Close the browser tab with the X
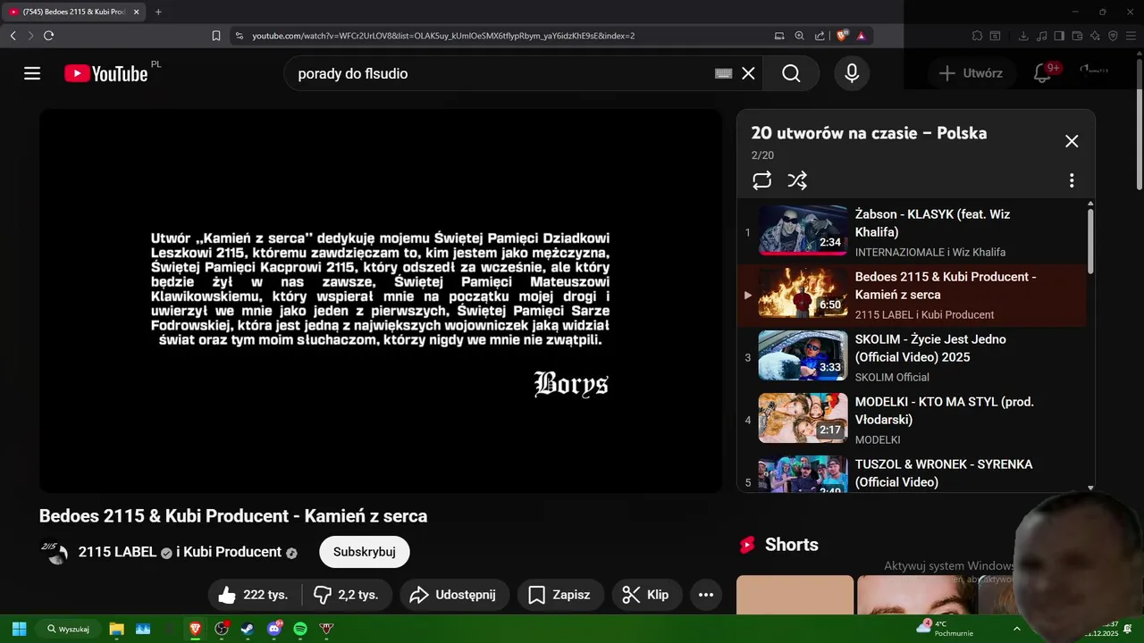Screen dimensions: 1144x643 (x=137, y=12)
